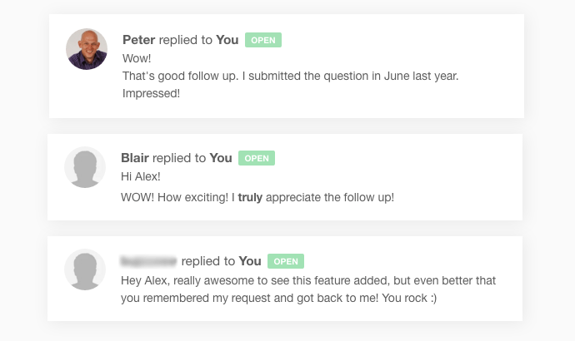This screenshot has width=575, height=341.
Task: Click Blair's gray silhouette avatar
Action: pos(85,167)
